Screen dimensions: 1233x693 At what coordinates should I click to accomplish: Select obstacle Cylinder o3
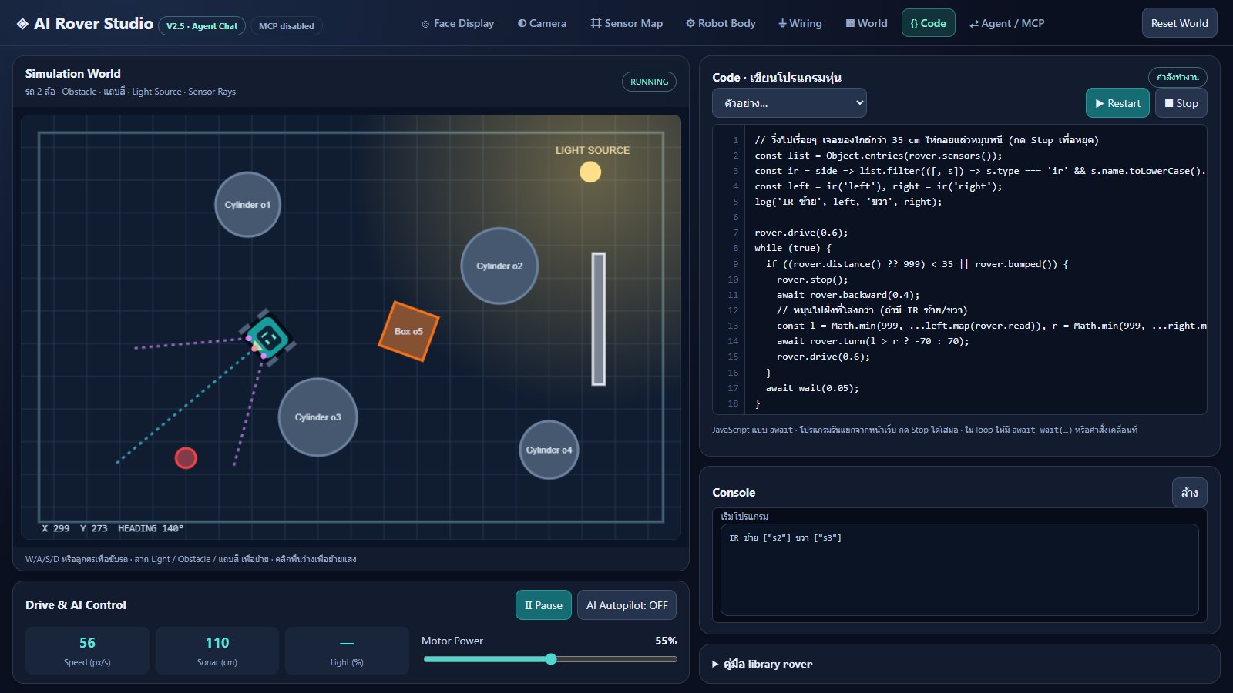317,417
